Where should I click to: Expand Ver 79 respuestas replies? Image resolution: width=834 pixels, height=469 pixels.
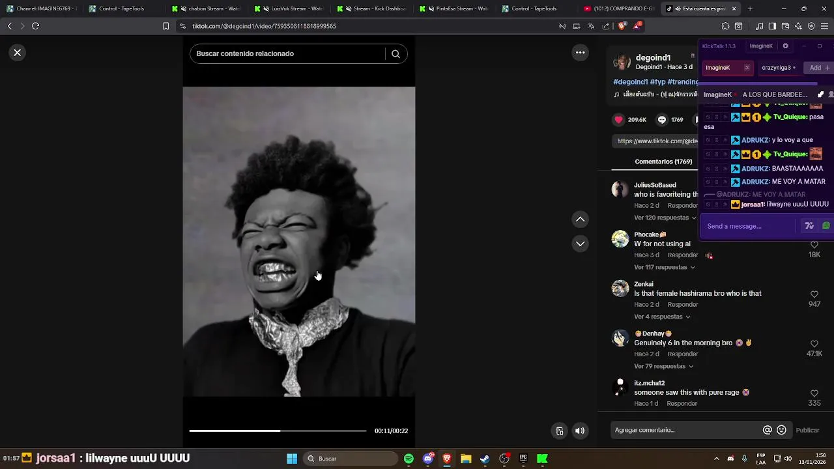(x=664, y=366)
